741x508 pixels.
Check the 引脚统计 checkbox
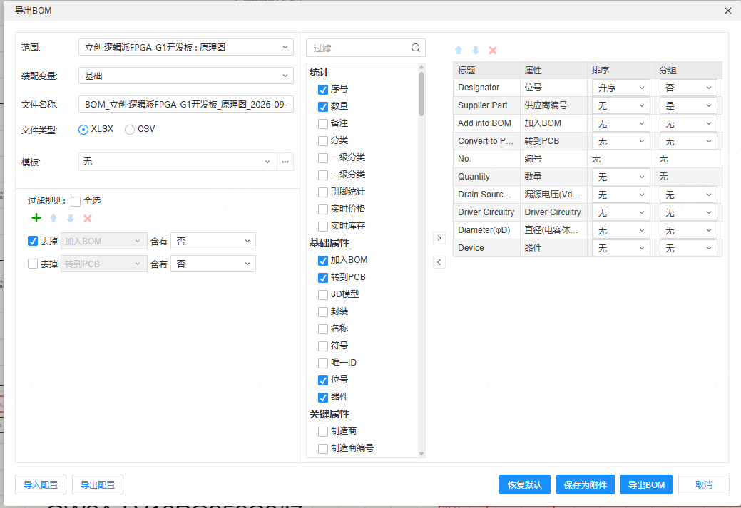point(323,192)
